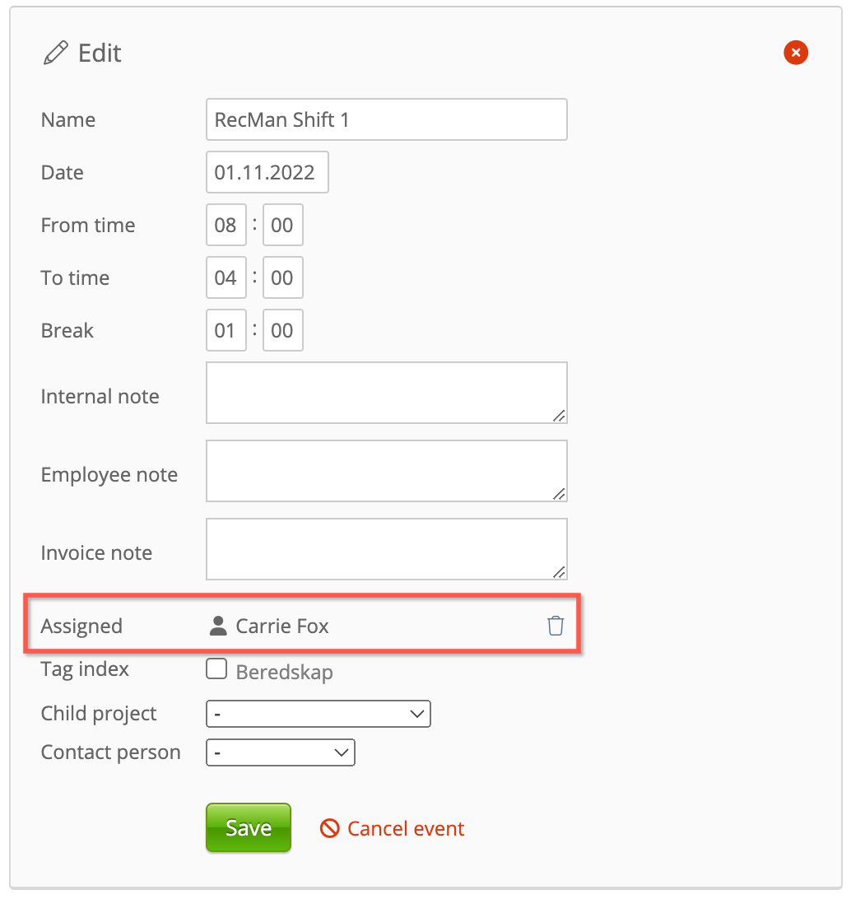Focus the Name input field
This screenshot has height=899, width=851.
coord(386,119)
